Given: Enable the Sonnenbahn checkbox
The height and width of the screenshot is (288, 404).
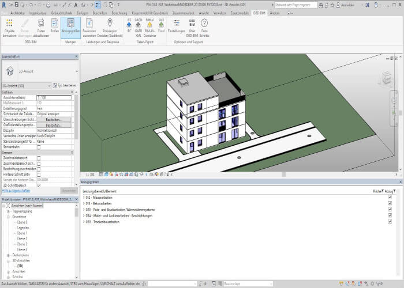Looking at the screenshot, I should [39, 147].
